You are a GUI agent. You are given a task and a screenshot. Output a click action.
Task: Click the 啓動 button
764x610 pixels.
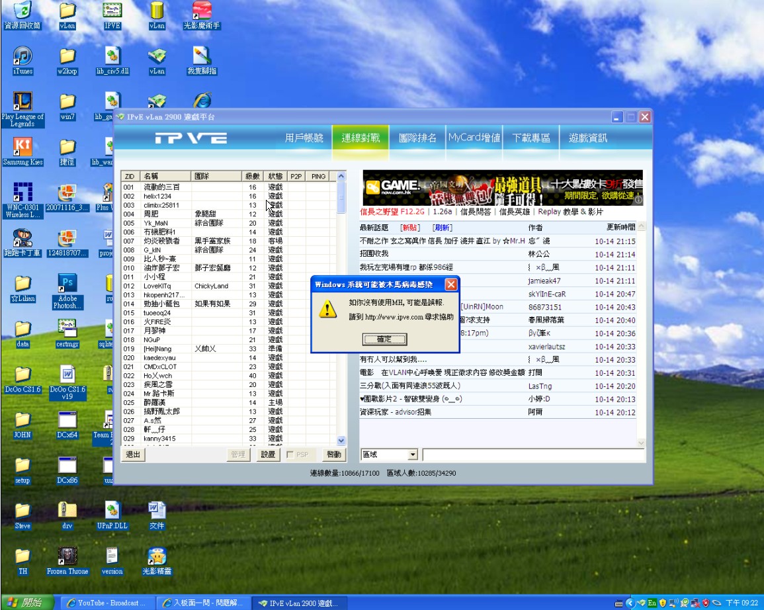click(334, 455)
